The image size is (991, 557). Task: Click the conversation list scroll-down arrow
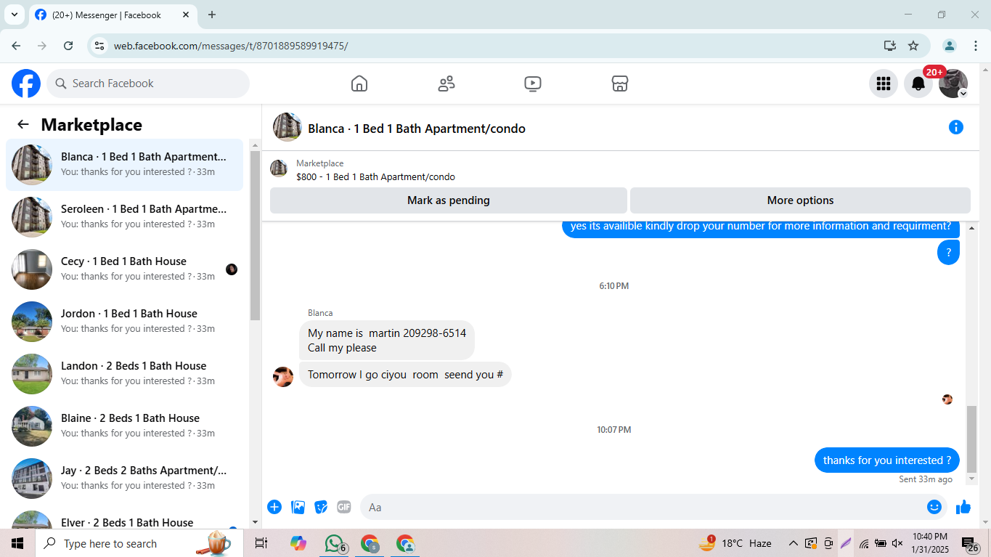(255, 522)
